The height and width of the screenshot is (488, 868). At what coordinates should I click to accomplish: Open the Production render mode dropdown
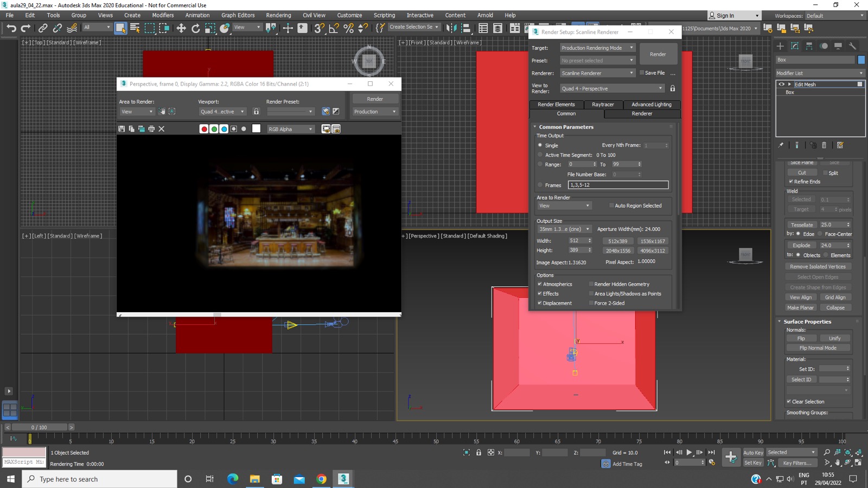point(375,112)
